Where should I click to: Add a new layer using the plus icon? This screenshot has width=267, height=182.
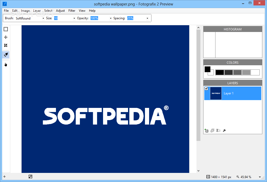click(206, 131)
